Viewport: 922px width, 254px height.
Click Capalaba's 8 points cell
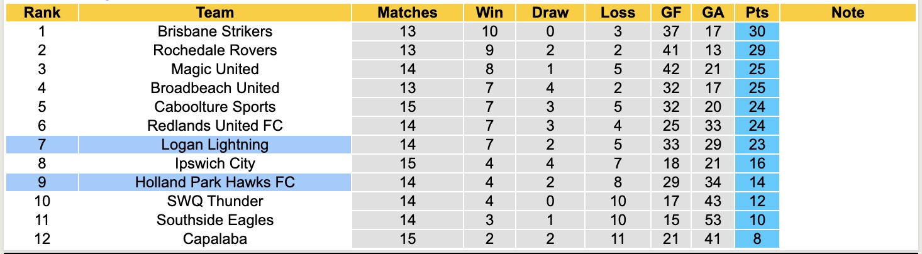click(x=757, y=239)
